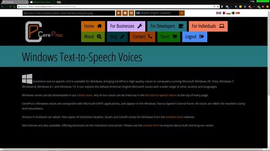Follow the 'Scottish Voice' link
This screenshot has height=151, width=270.
tap(174, 117)
